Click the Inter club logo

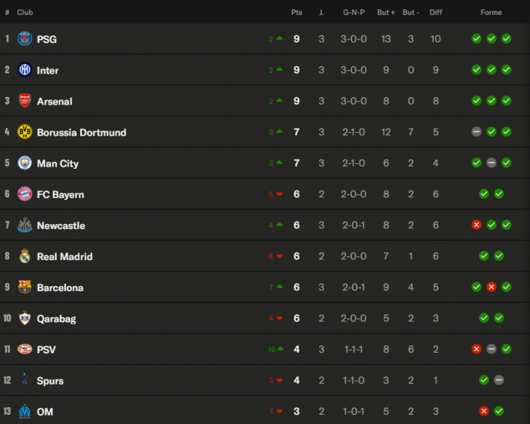pyautogui.click(x=25, y=70)
